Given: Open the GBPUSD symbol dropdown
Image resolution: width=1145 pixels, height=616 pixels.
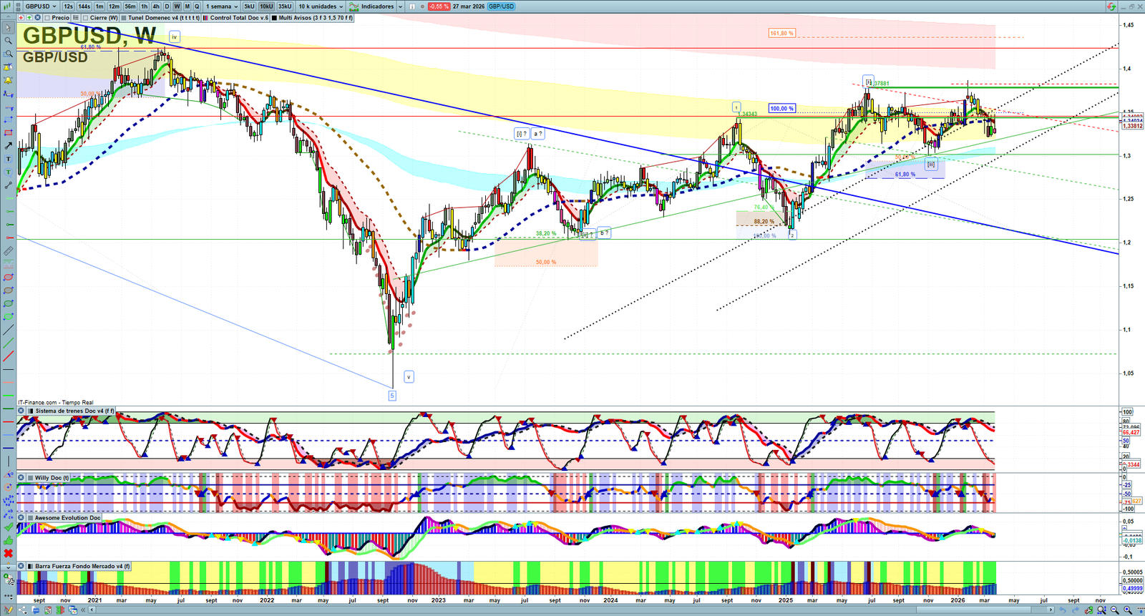Looking at the screenshot, I should 41,6.
